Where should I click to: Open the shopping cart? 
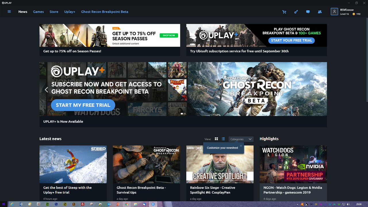[284, 12]
